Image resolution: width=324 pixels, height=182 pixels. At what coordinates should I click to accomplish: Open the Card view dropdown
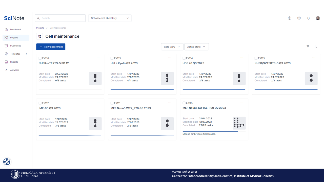coord(172,47)
